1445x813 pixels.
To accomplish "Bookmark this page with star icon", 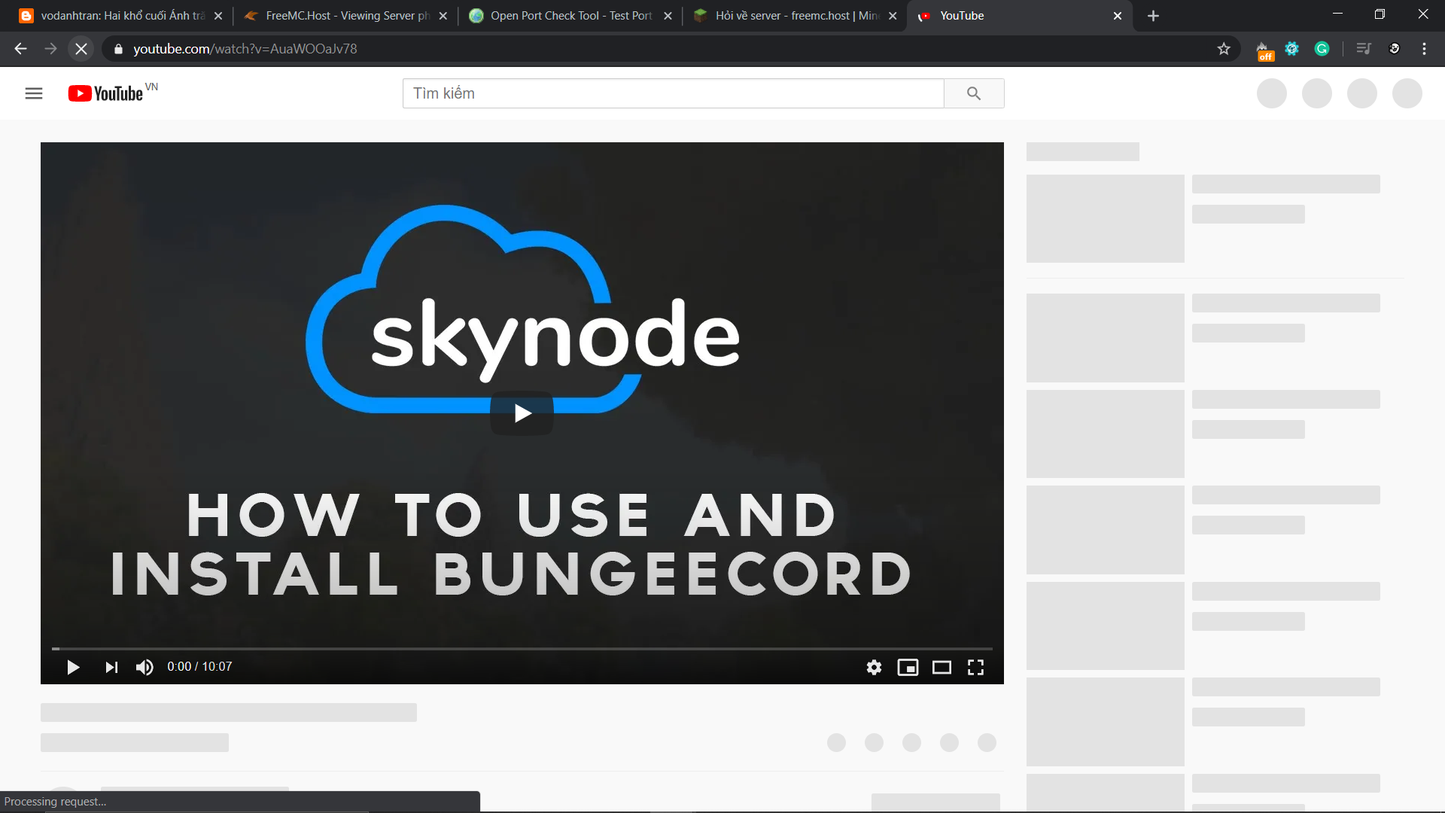I will pos(1224,49).
